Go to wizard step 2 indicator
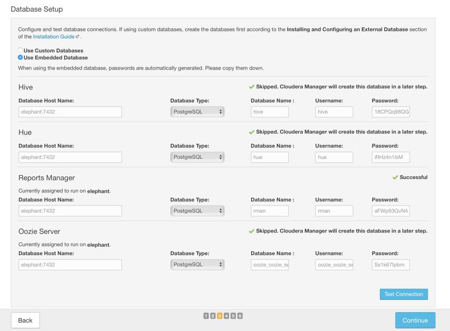The image size is (450, 331). pyautogui.click(x=212, y=316)
